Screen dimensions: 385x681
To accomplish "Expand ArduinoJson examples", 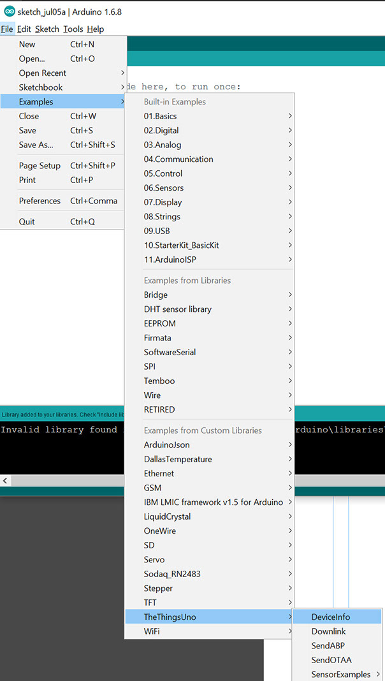I will pos(210,444).
